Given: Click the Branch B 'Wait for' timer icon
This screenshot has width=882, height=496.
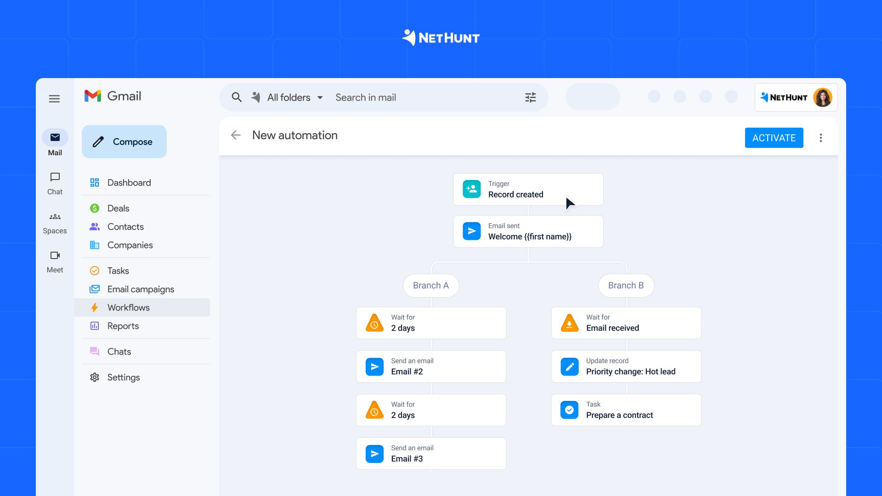Looking at the screenshot, I should [x=570, y=322].
